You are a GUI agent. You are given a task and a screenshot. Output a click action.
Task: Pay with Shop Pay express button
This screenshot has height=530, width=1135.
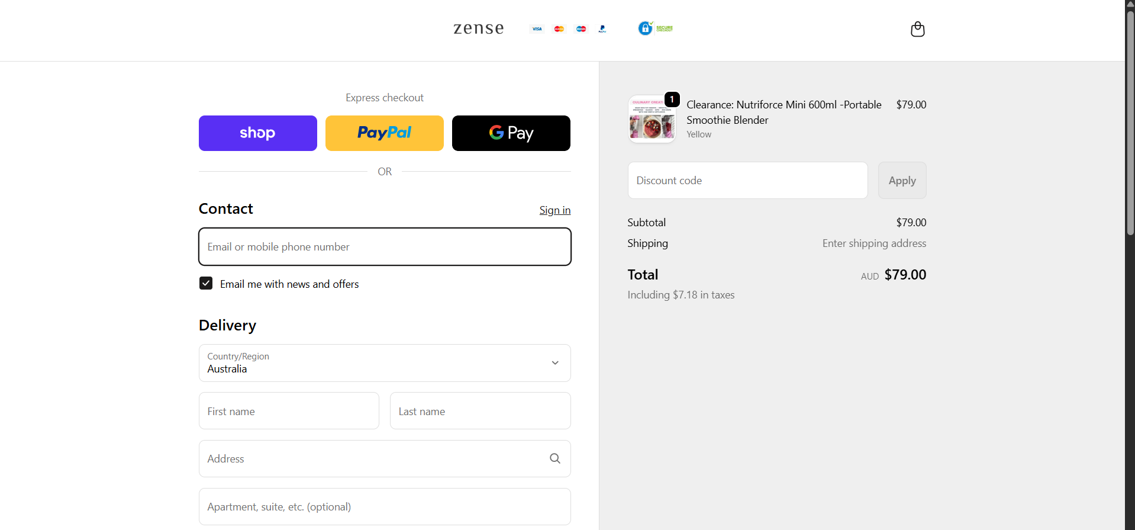258,133
